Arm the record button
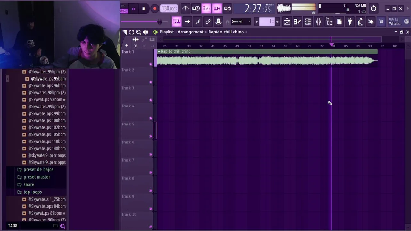The width and height of the screenshot is (411, 231). [154, 9]
